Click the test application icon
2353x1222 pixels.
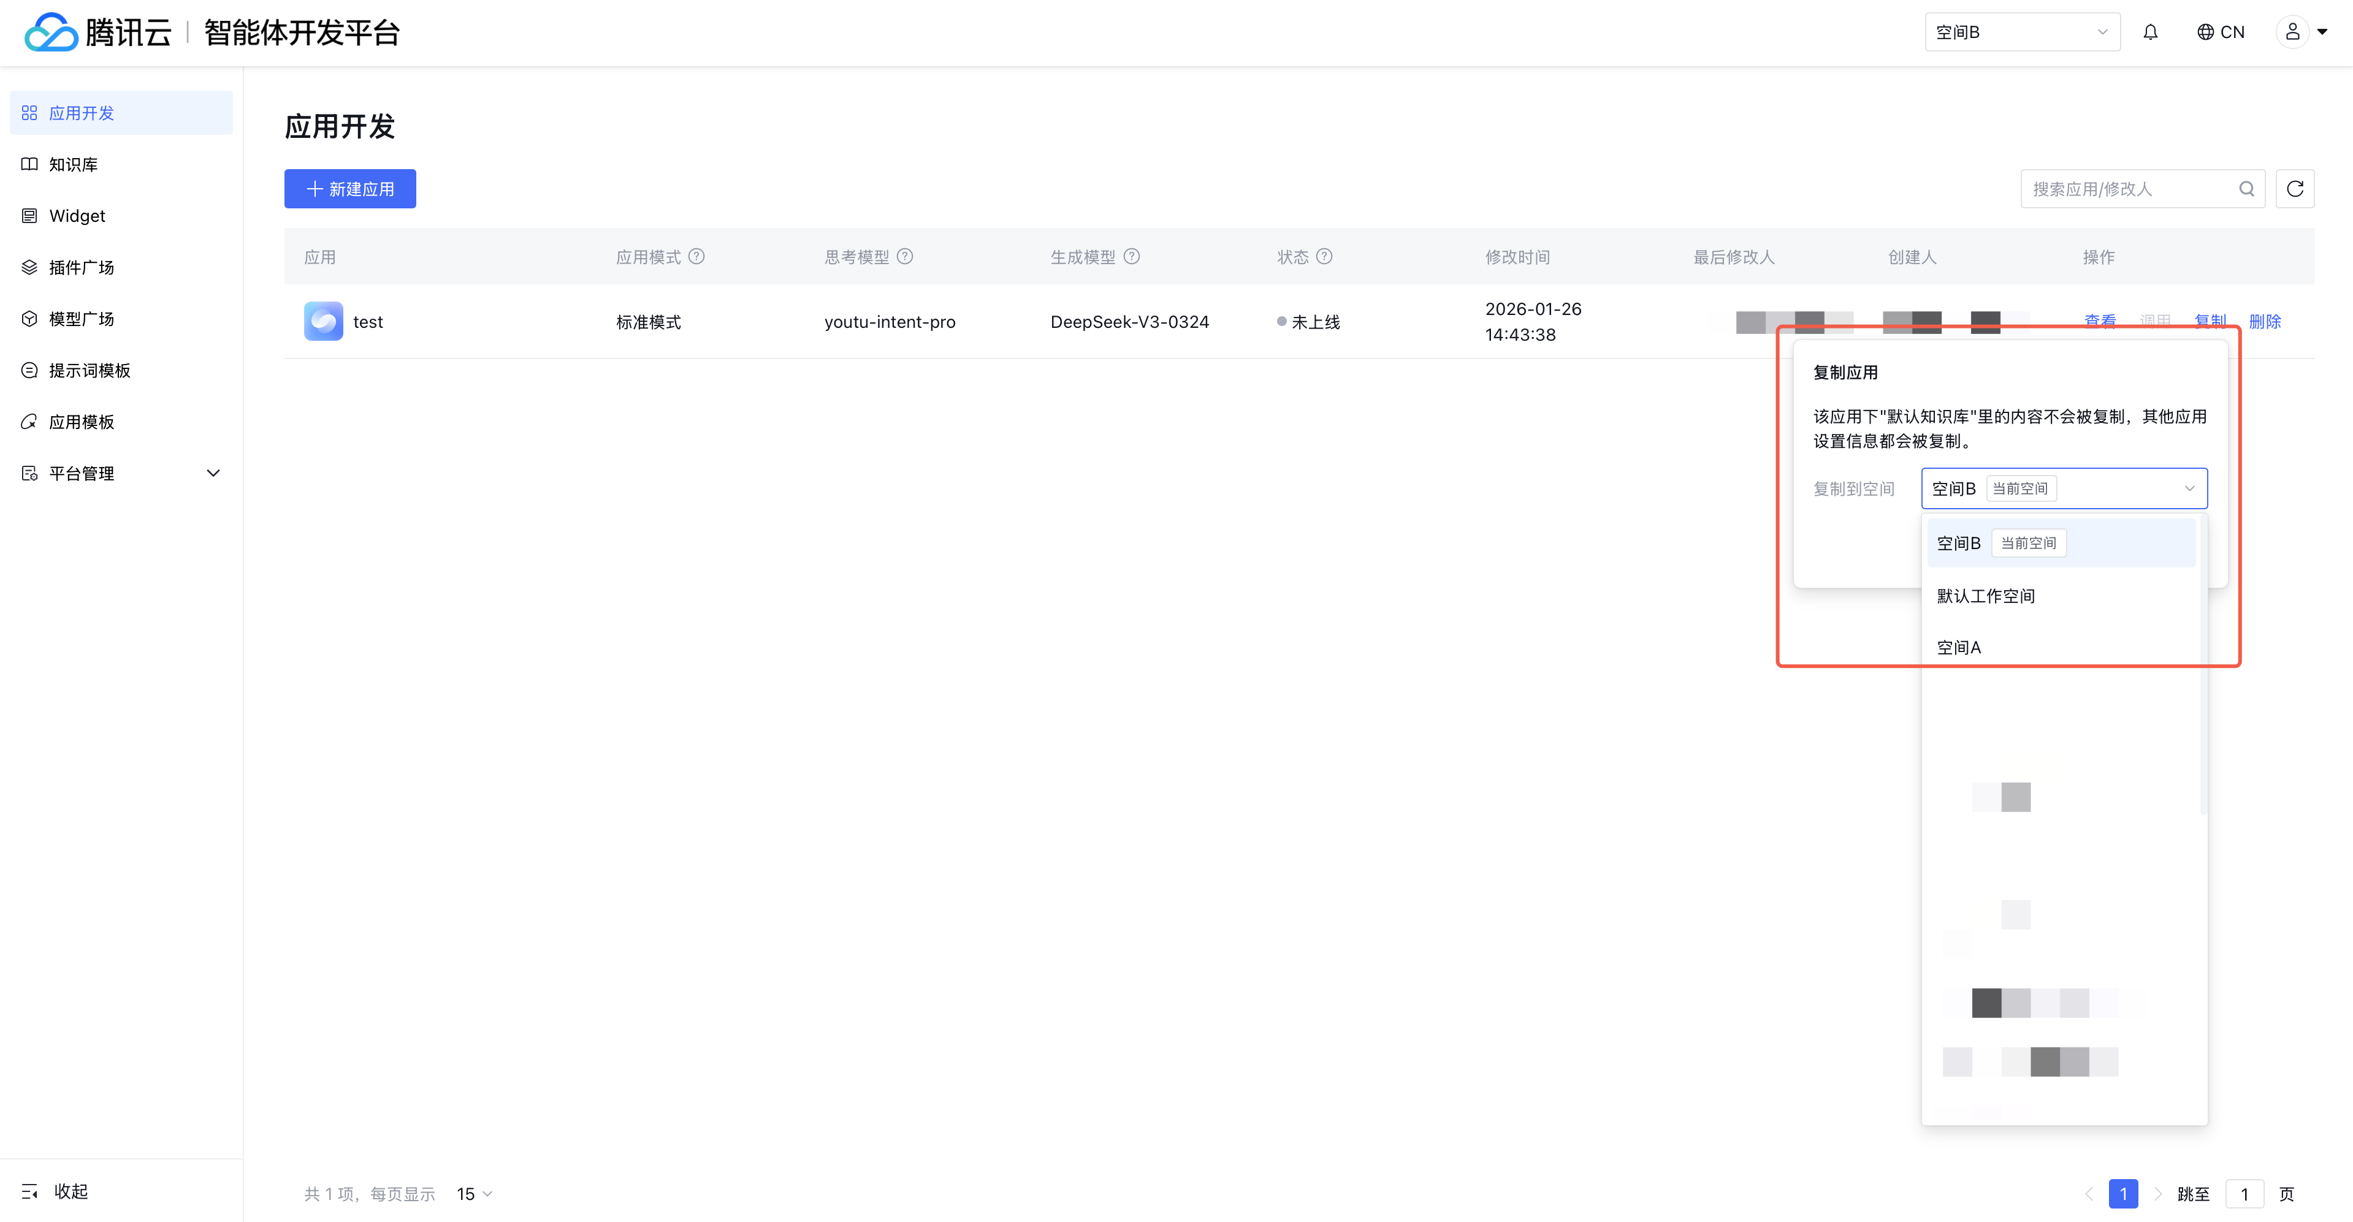tap(323, 322)
